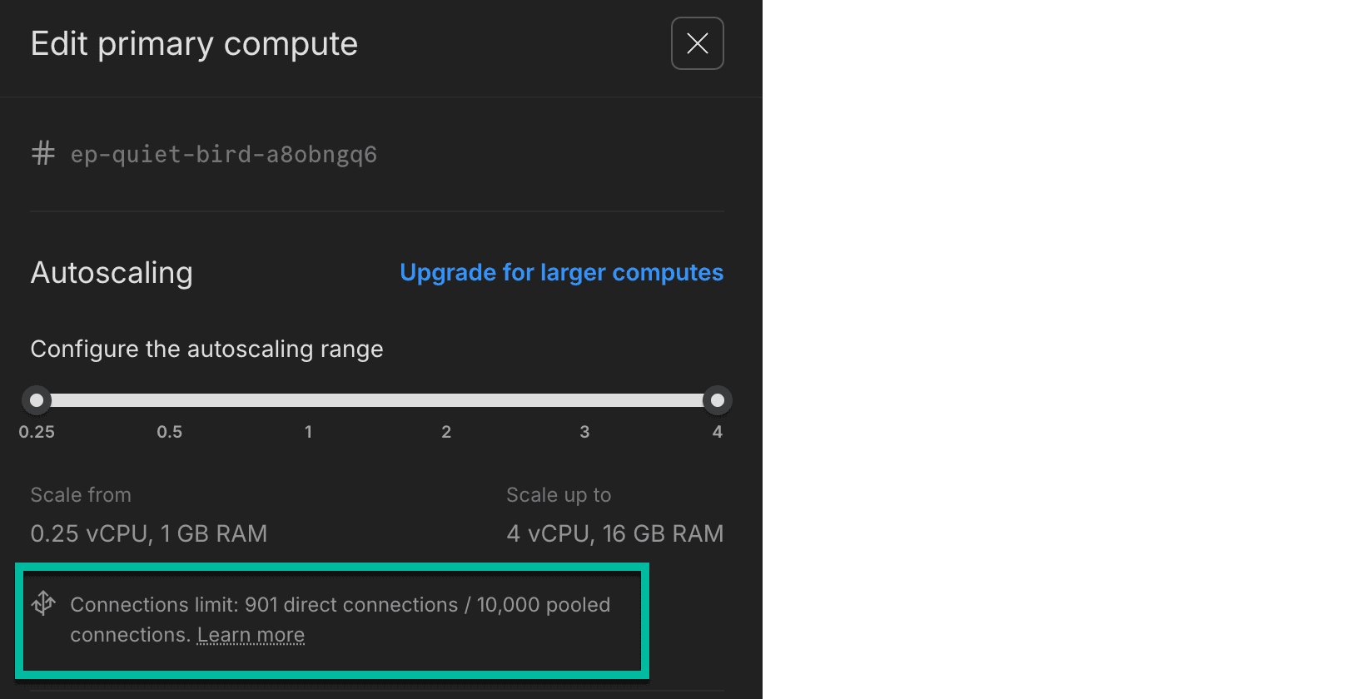Screen dimensions: 1362x699
Task: Click the X icon in the dialog header
Action: coord(697,43)
